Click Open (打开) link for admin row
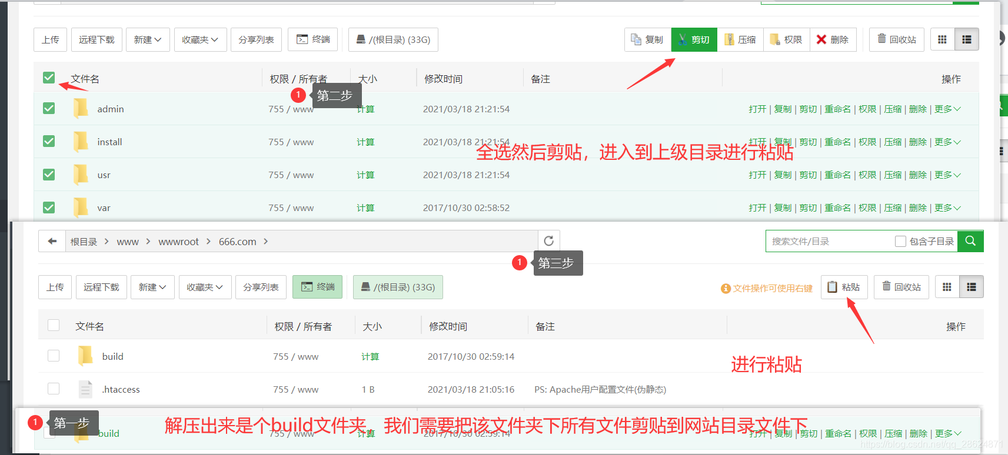The image size is (1008, 455). [x=757, y=109]
